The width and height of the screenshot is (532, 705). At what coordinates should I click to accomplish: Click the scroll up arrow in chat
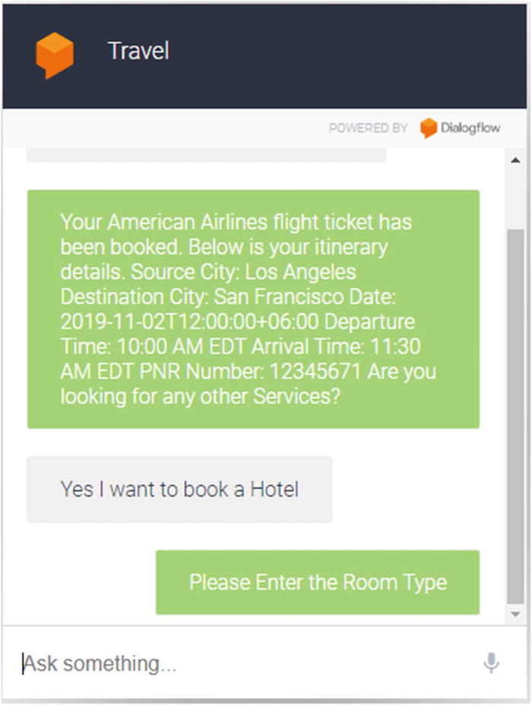point(516,160)
